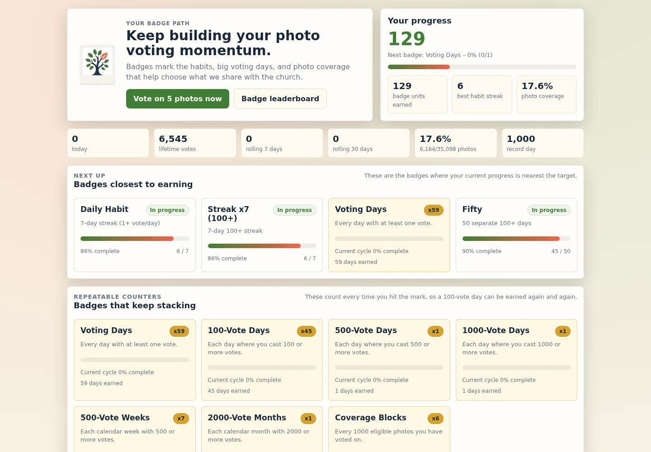Screen dimensions: 651x452
Task: Click the '1,000 record day' tile
Action: click(543, 143)
